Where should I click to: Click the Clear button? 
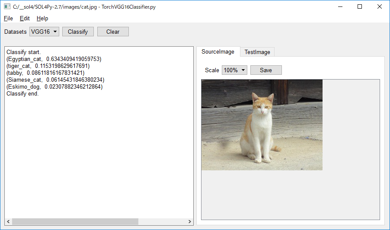pyautogui.click(x=113, y=32)
